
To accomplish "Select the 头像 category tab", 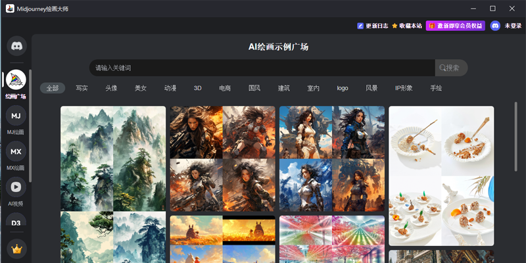I will click(111, 88).
